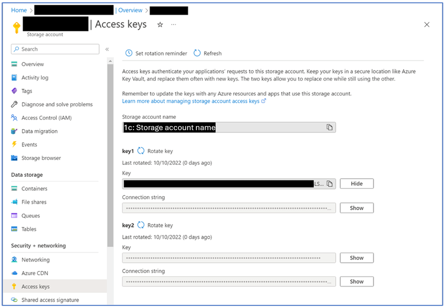This screenshot has width=444, height=307.
Task: Click the key2 Connection string field
Action: click(229, 282)
